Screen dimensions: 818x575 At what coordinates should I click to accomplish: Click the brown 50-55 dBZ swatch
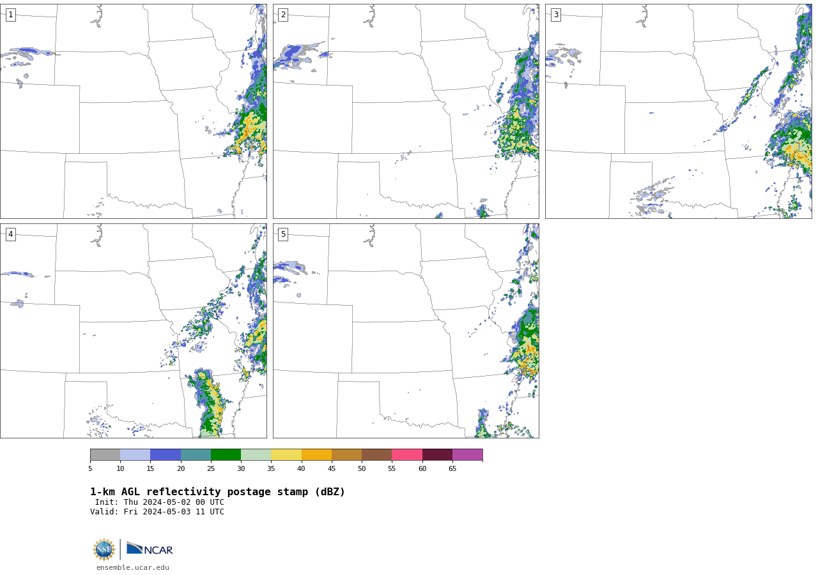(x=376, y=454)
